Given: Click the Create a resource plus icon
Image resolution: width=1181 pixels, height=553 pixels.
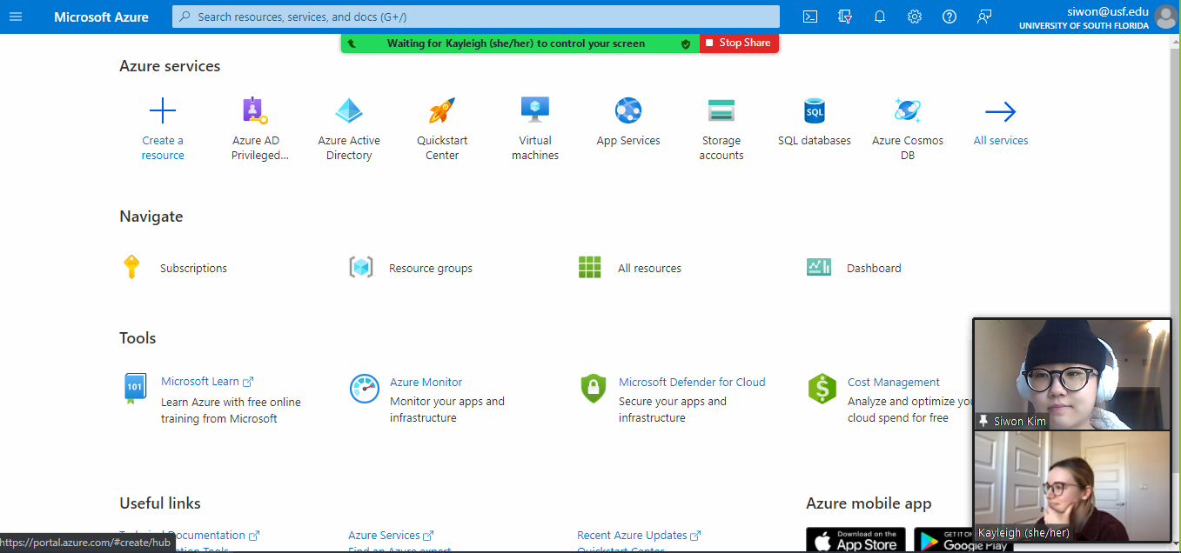Looking at the screenshot, I should [163, 111].
